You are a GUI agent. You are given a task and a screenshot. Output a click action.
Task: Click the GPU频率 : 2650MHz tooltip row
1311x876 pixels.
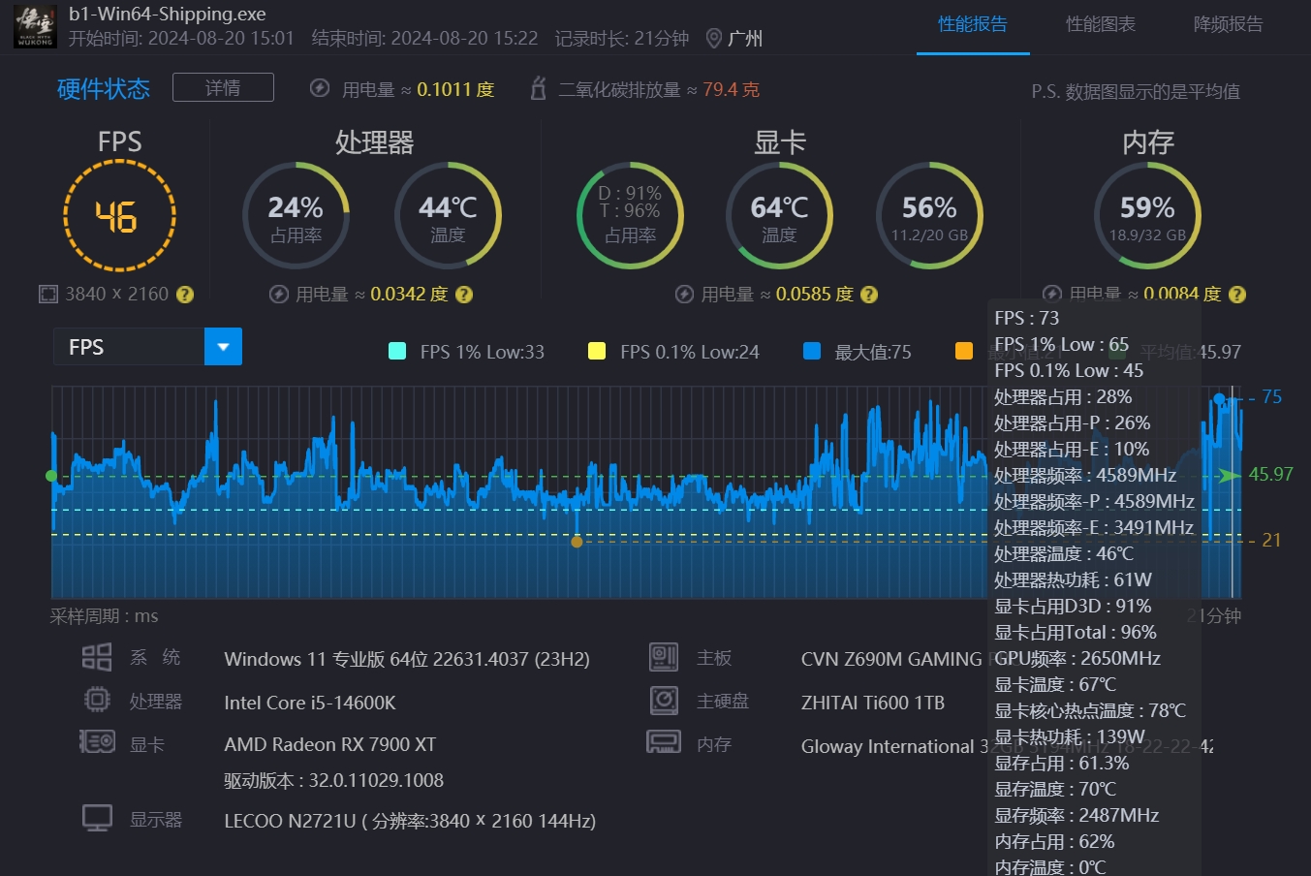[1077, 658]
